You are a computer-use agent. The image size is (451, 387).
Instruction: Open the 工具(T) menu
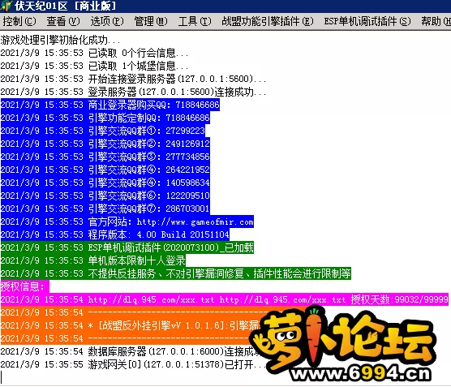coord(195,21)
